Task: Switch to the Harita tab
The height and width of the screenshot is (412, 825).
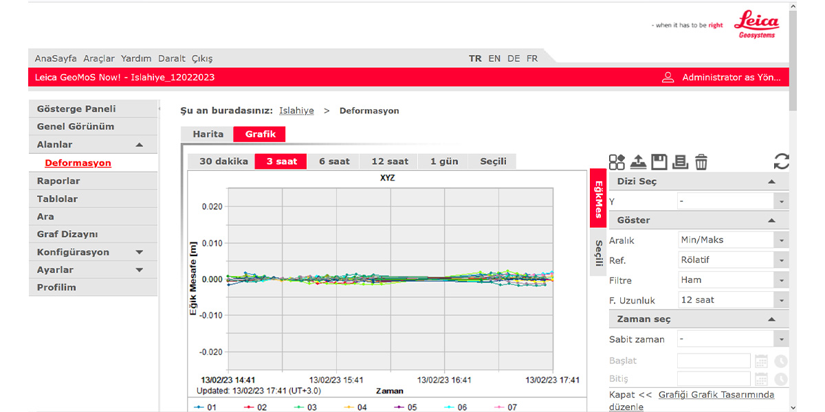Action: click(x=208, y=134)
